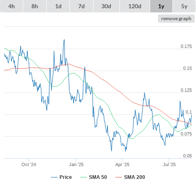Switch chart to 120d range
Image resolution: width=196 pixels, height=188 pixels.
coord(135,6)
